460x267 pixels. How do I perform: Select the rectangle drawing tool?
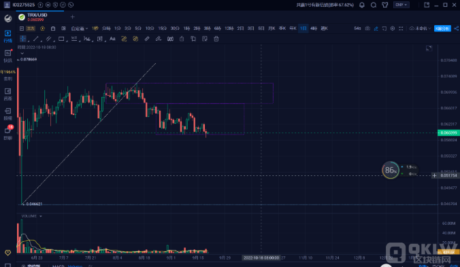click(x=61, y=39)
